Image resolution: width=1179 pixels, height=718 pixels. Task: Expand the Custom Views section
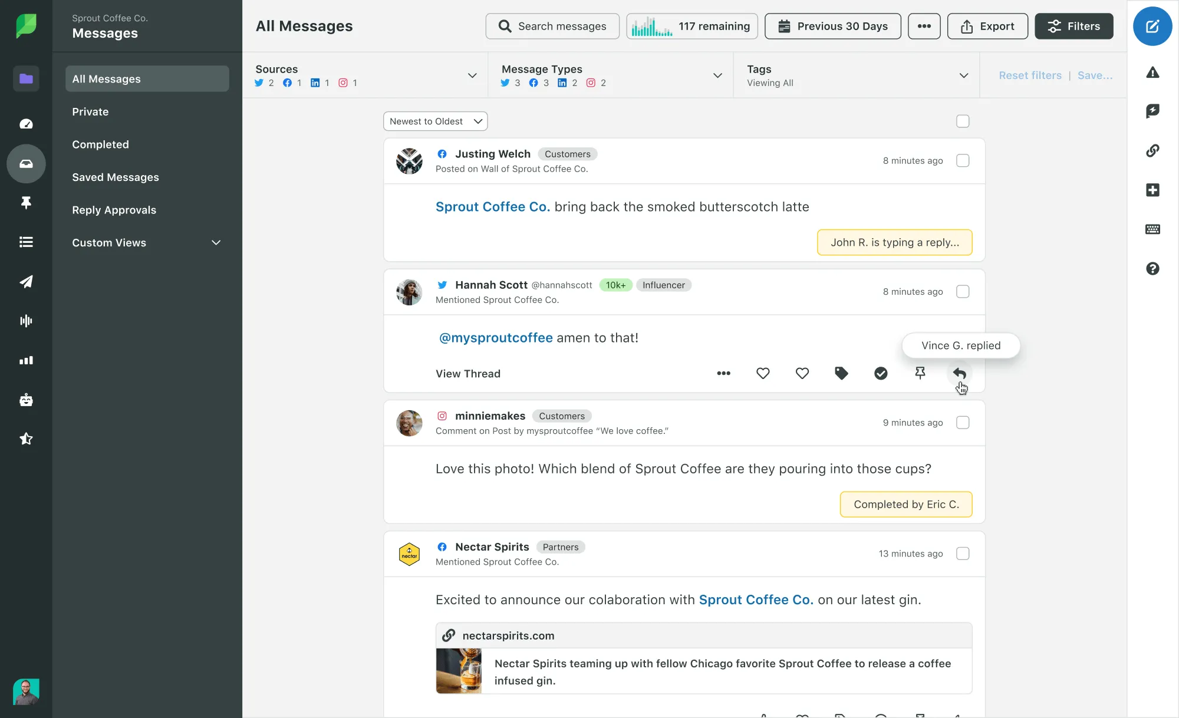click(x=147, y=242)
